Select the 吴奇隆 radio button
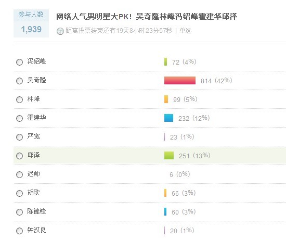286x239 pixels. [x=19, y=81]
